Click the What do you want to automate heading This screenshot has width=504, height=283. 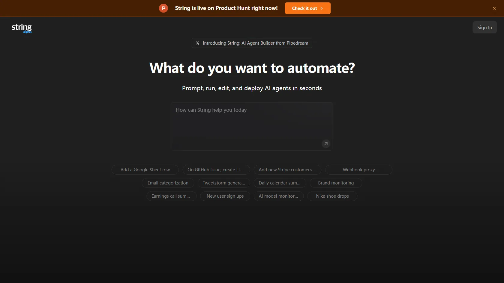252,68
